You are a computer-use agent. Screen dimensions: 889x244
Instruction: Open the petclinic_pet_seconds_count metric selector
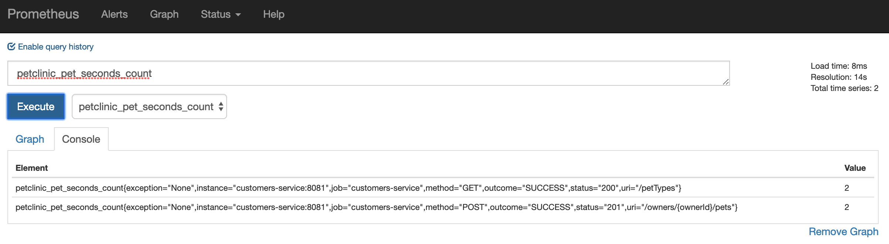click(149, 107)
